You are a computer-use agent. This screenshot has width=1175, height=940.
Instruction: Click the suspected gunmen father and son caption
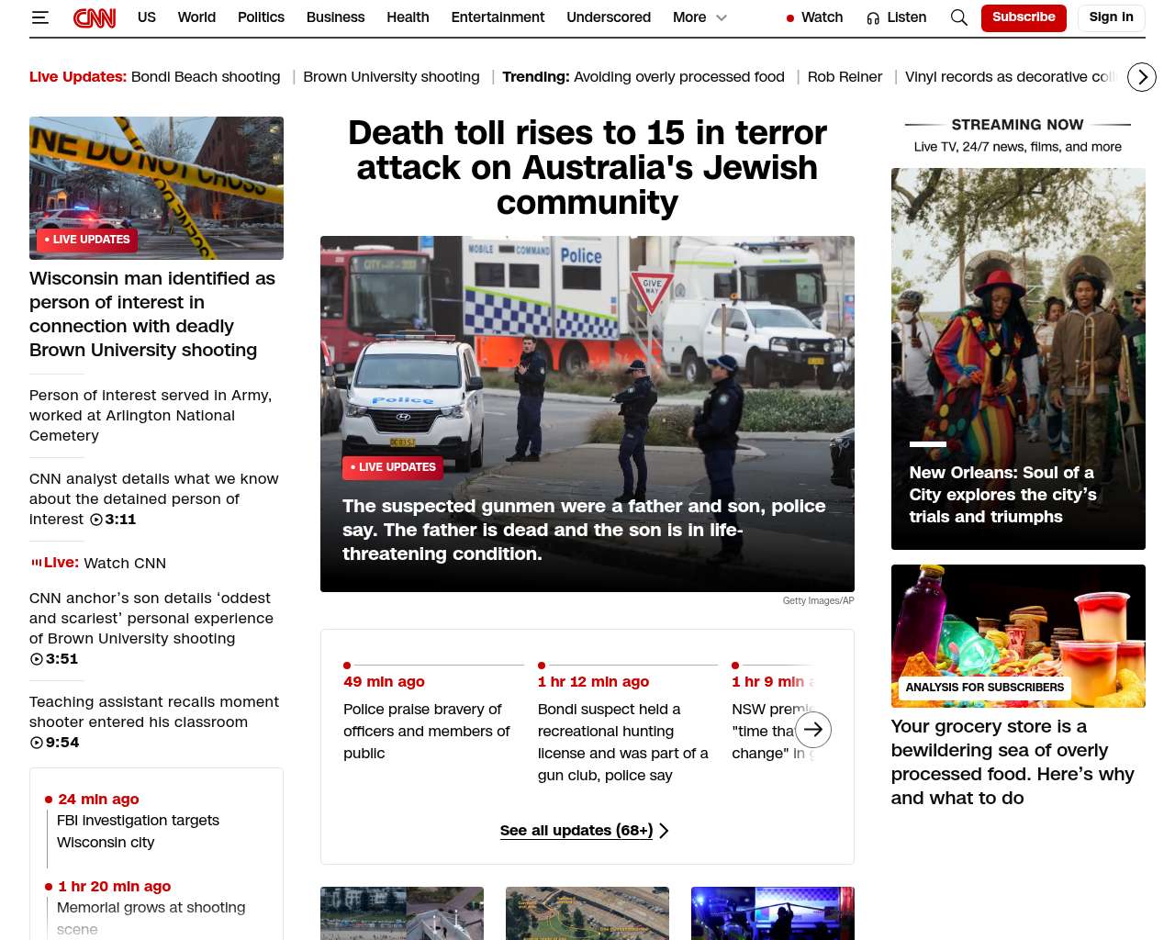(x=584, y=530)
